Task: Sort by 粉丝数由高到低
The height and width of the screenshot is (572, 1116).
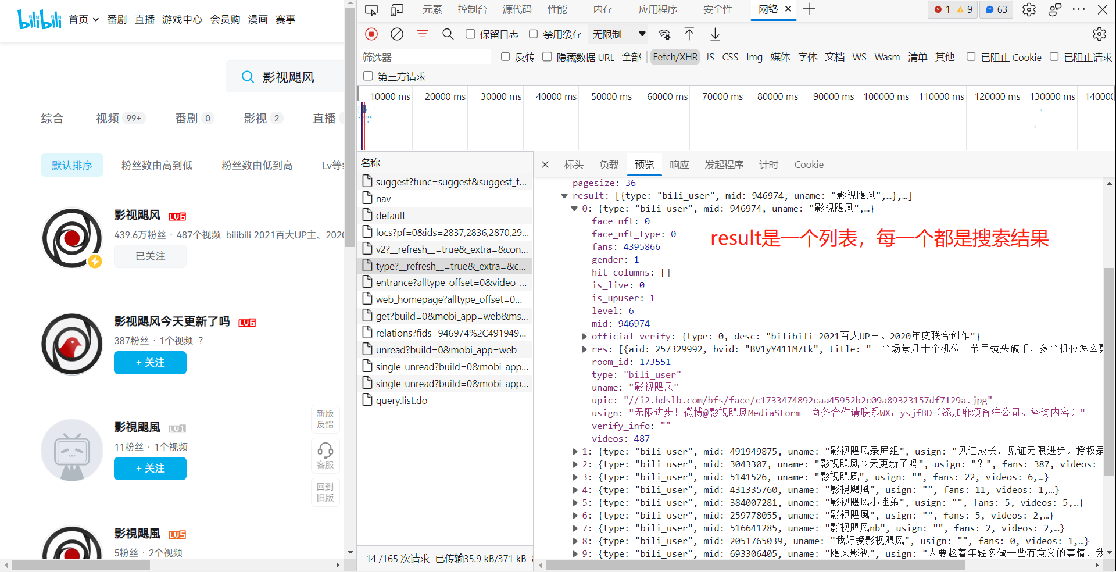Action: (156, 166)
